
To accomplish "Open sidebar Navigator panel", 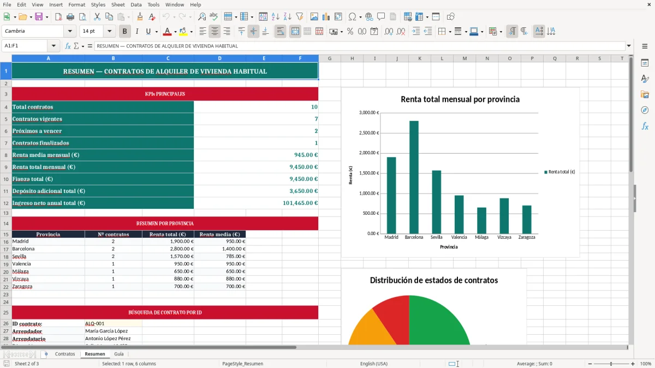I will [645, 110].
